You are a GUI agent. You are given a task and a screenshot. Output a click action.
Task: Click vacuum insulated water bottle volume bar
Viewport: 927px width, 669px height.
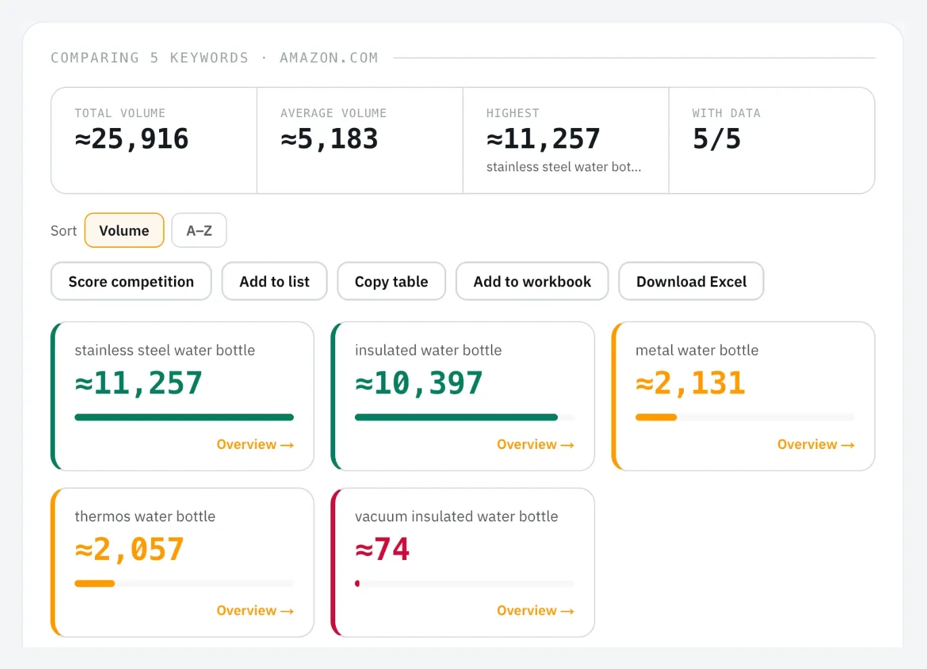[x=465, y=583]
